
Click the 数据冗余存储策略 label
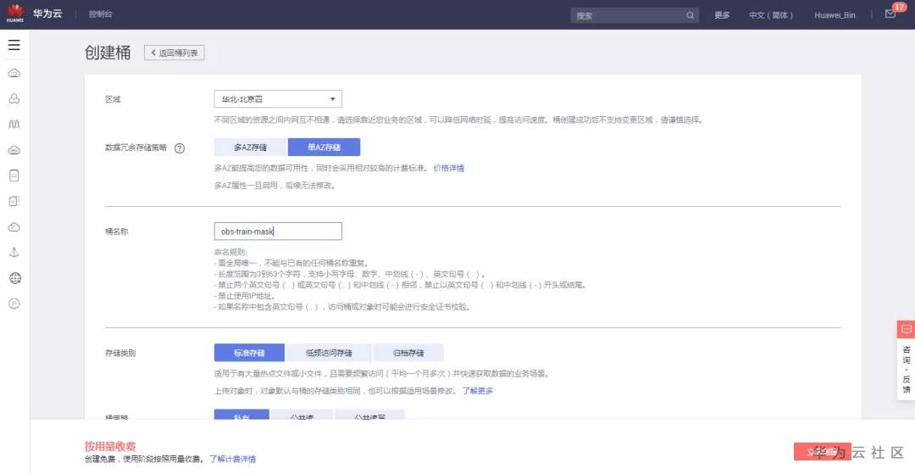[x=136, y=148]
